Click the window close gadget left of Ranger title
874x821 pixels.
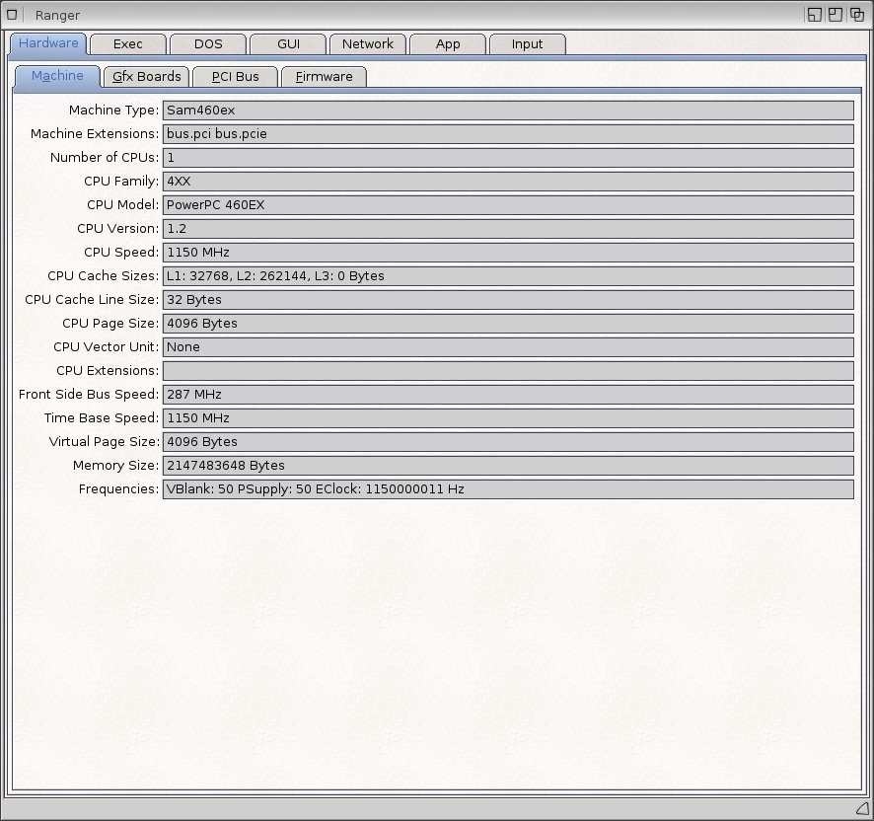(x=13, y=15)
